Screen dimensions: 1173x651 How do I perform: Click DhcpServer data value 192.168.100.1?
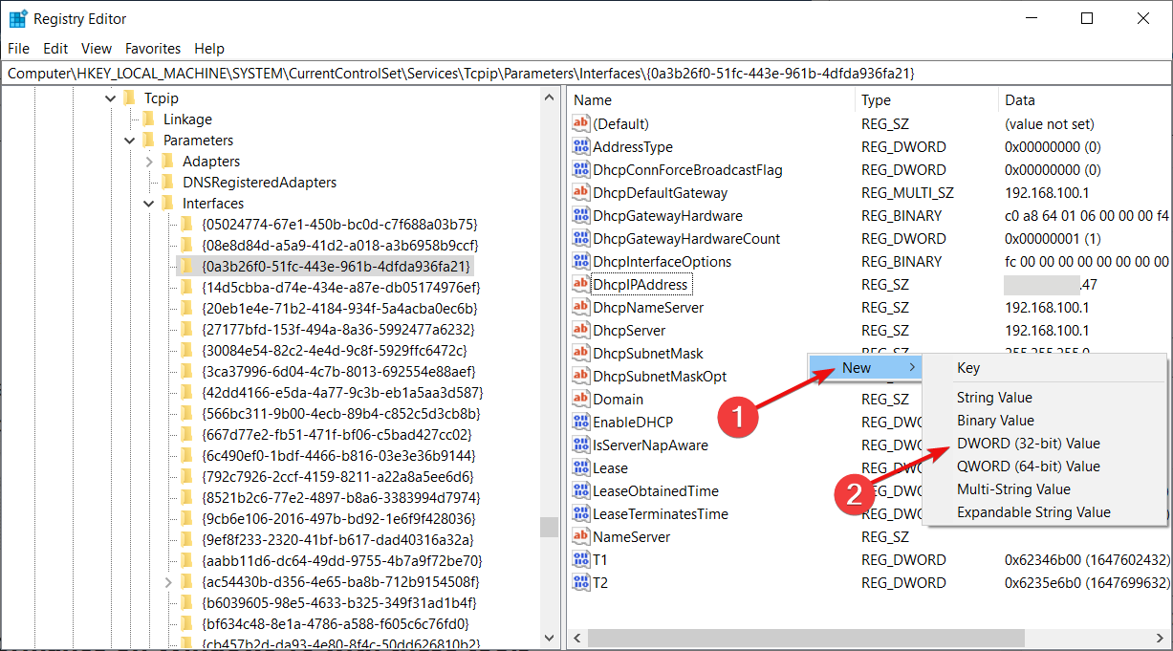(1047, 330)
